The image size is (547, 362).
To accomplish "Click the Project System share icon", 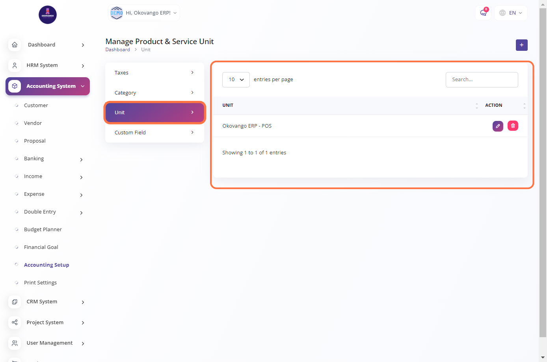I will (15, 323).
